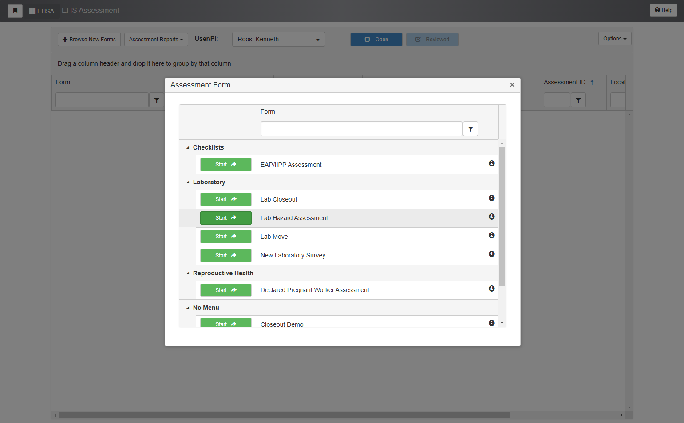Click the Assessment ID filter input
The width and height of the screenshot is (684, 423).
coord(557,100)
